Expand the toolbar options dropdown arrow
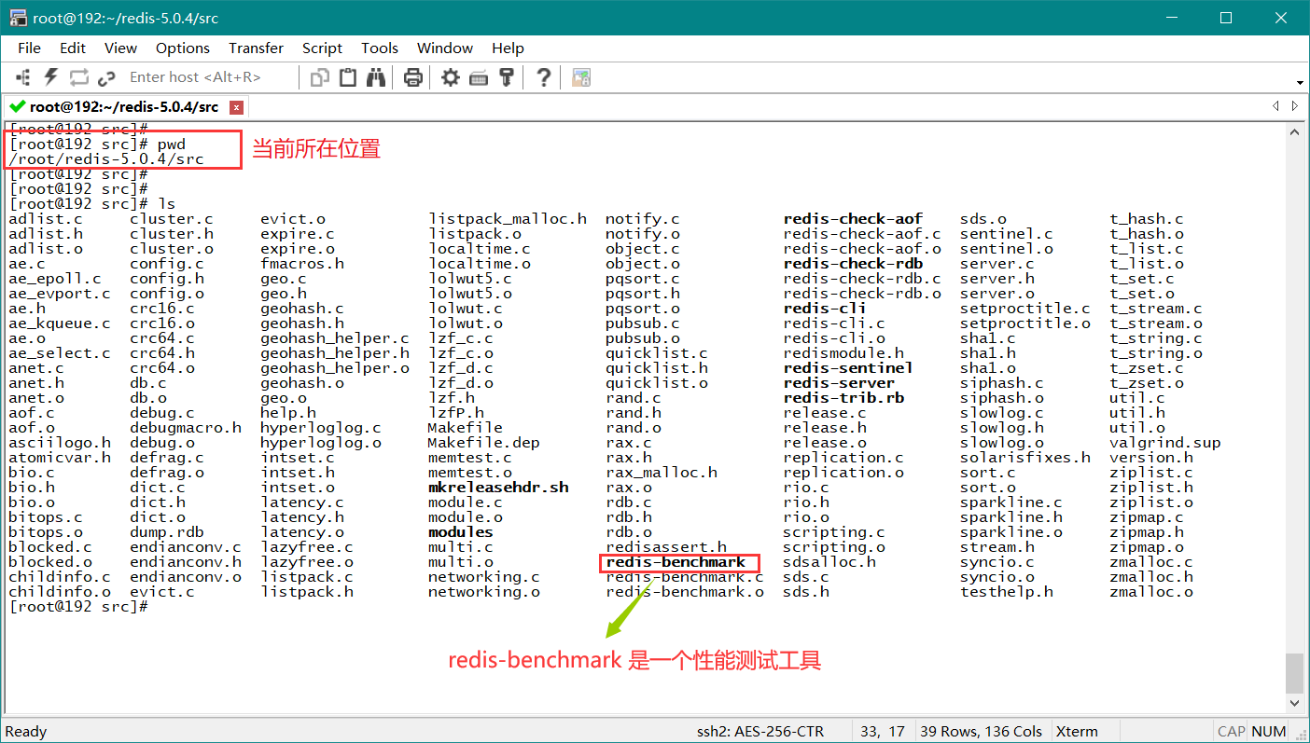 tap(1300, 82)
